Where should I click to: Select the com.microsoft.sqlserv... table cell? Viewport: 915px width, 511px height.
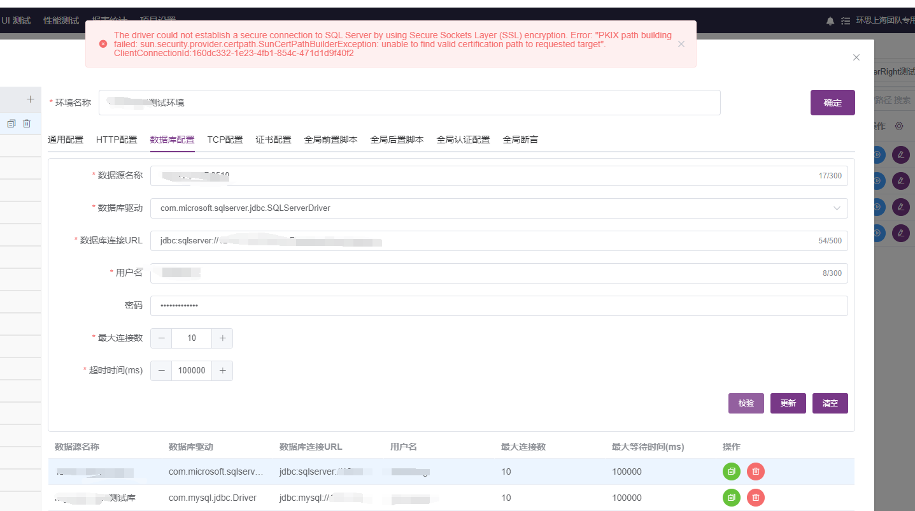click(x=216, y=471)
